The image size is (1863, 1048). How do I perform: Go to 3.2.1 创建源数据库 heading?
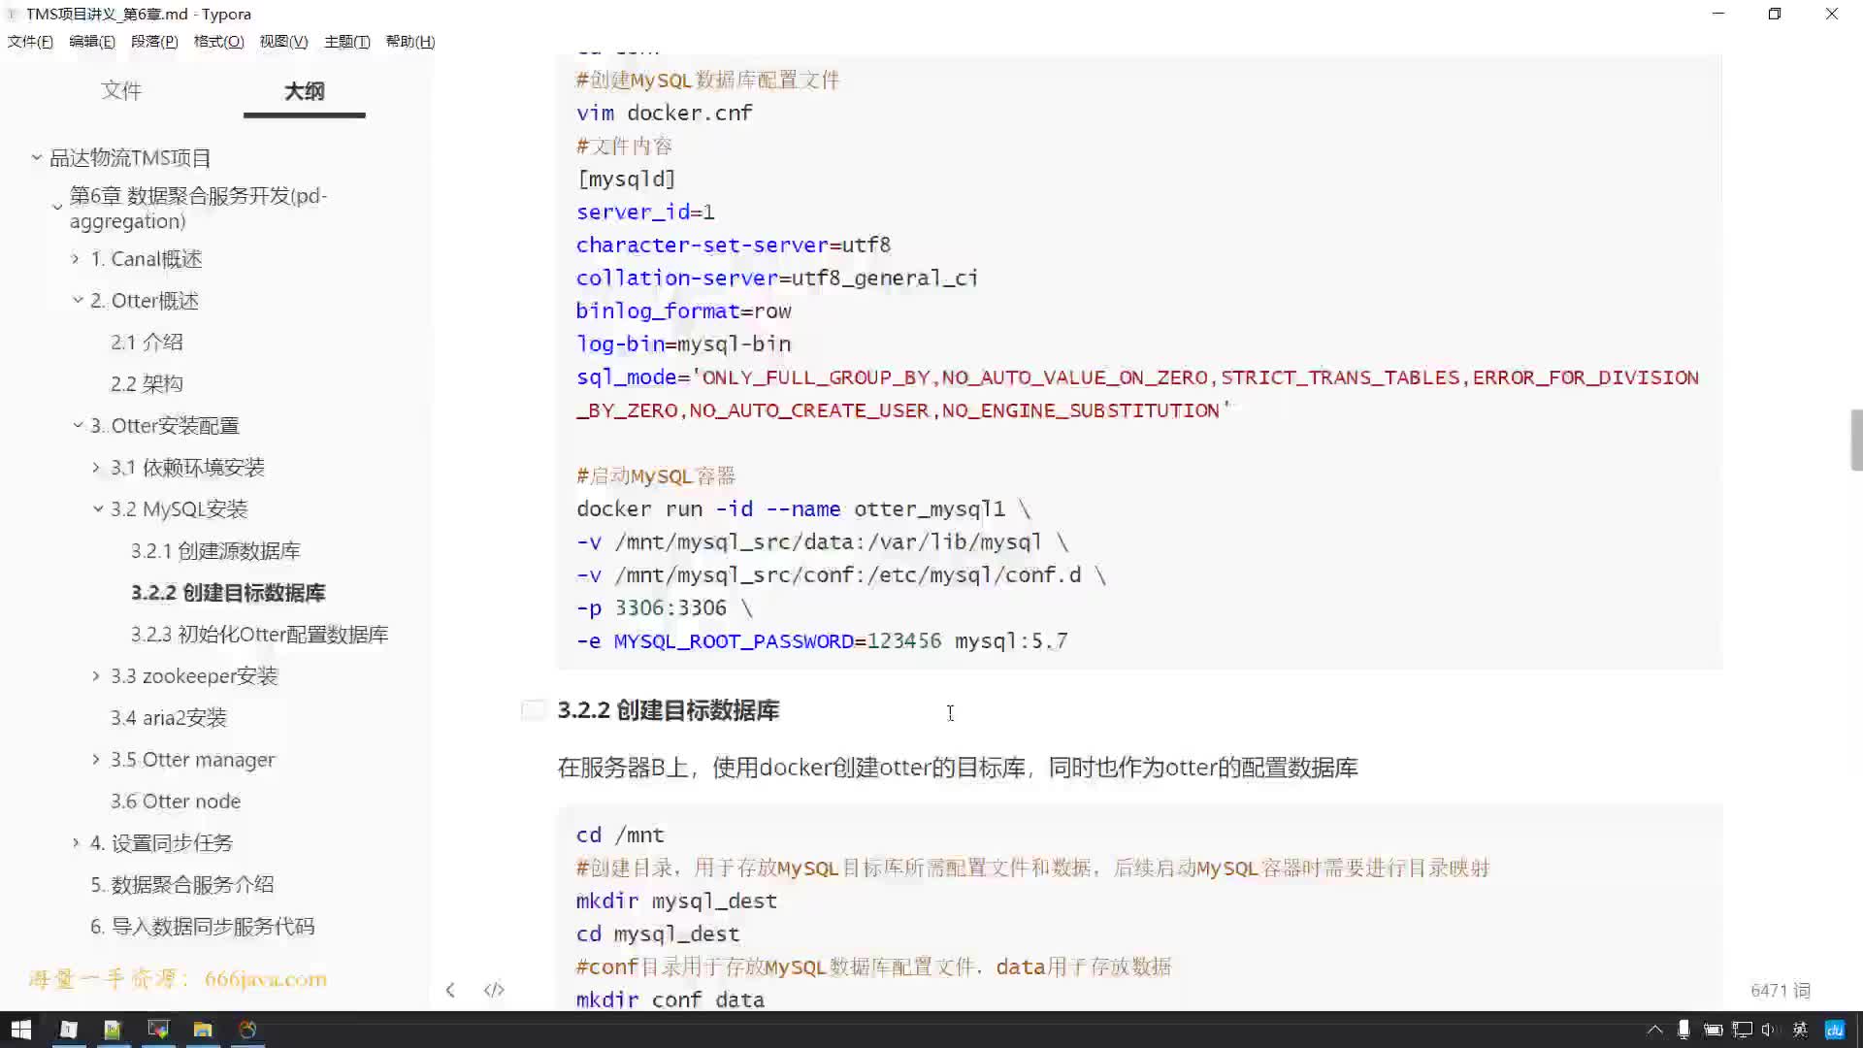pyautogui.click(x=215, y=551)
